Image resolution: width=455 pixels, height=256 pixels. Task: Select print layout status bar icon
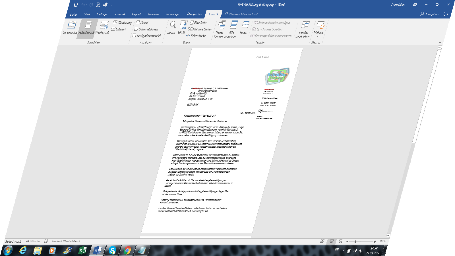[331, 241]
